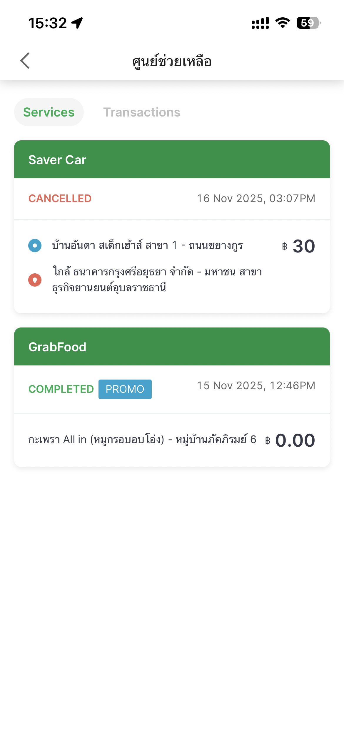This screenshot has width=344, height=745.
Task: Switch to the Transactions tab
Action: 142,112
